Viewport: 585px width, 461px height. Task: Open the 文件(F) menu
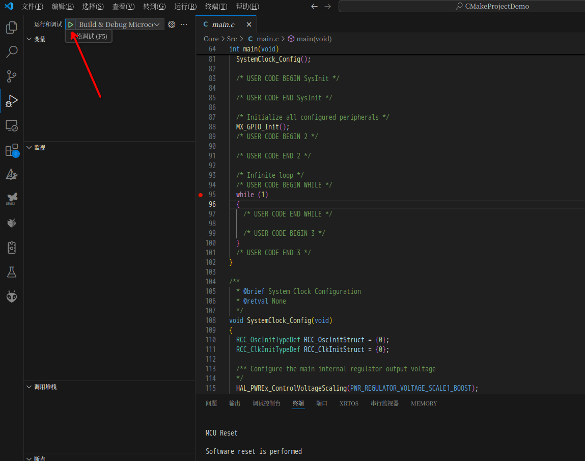click(x=33, y=6)
